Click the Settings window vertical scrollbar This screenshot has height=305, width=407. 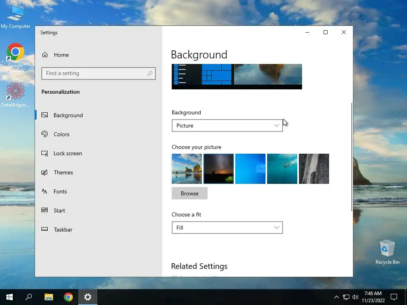point(352,157)
